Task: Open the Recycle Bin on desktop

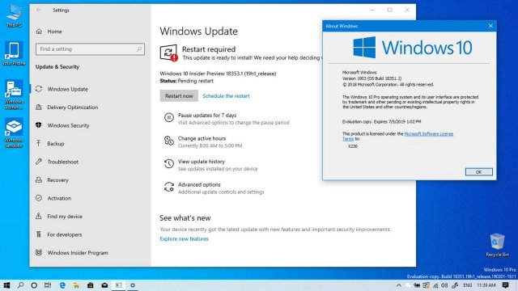Action: [497, 245]
